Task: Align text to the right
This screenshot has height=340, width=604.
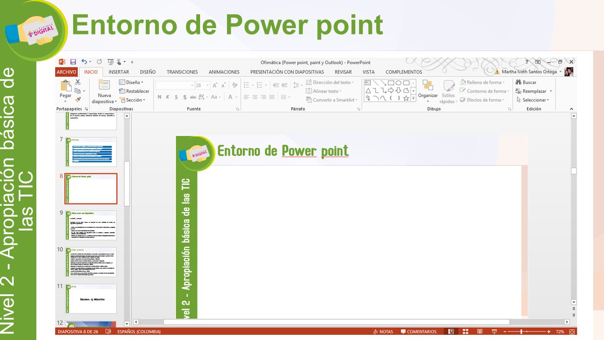Action: pyautogui.click(x=263, y=97)
